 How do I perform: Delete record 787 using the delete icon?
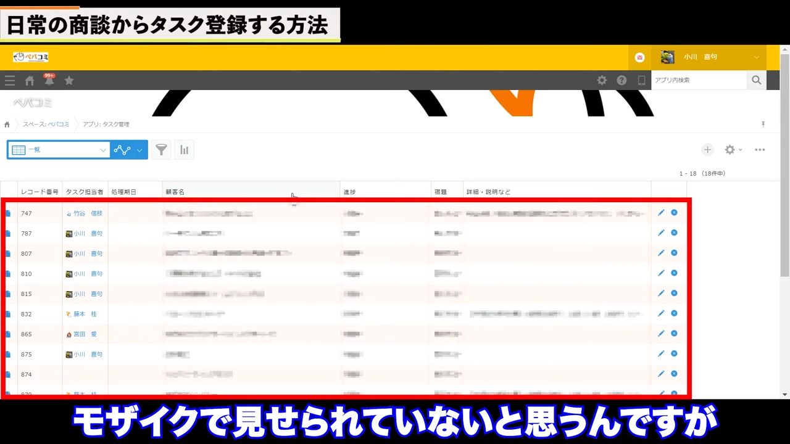click(x=674, y=233)
